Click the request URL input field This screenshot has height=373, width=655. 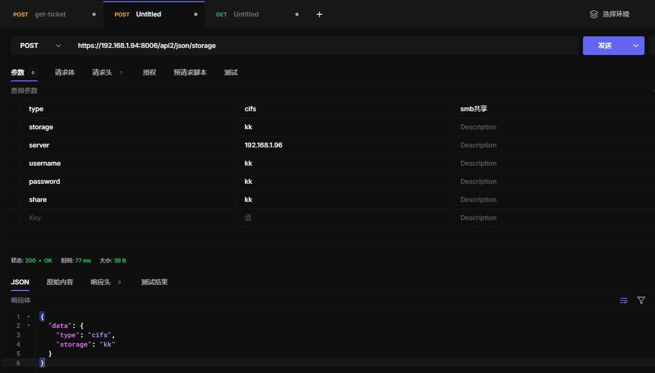click(324, 46)
